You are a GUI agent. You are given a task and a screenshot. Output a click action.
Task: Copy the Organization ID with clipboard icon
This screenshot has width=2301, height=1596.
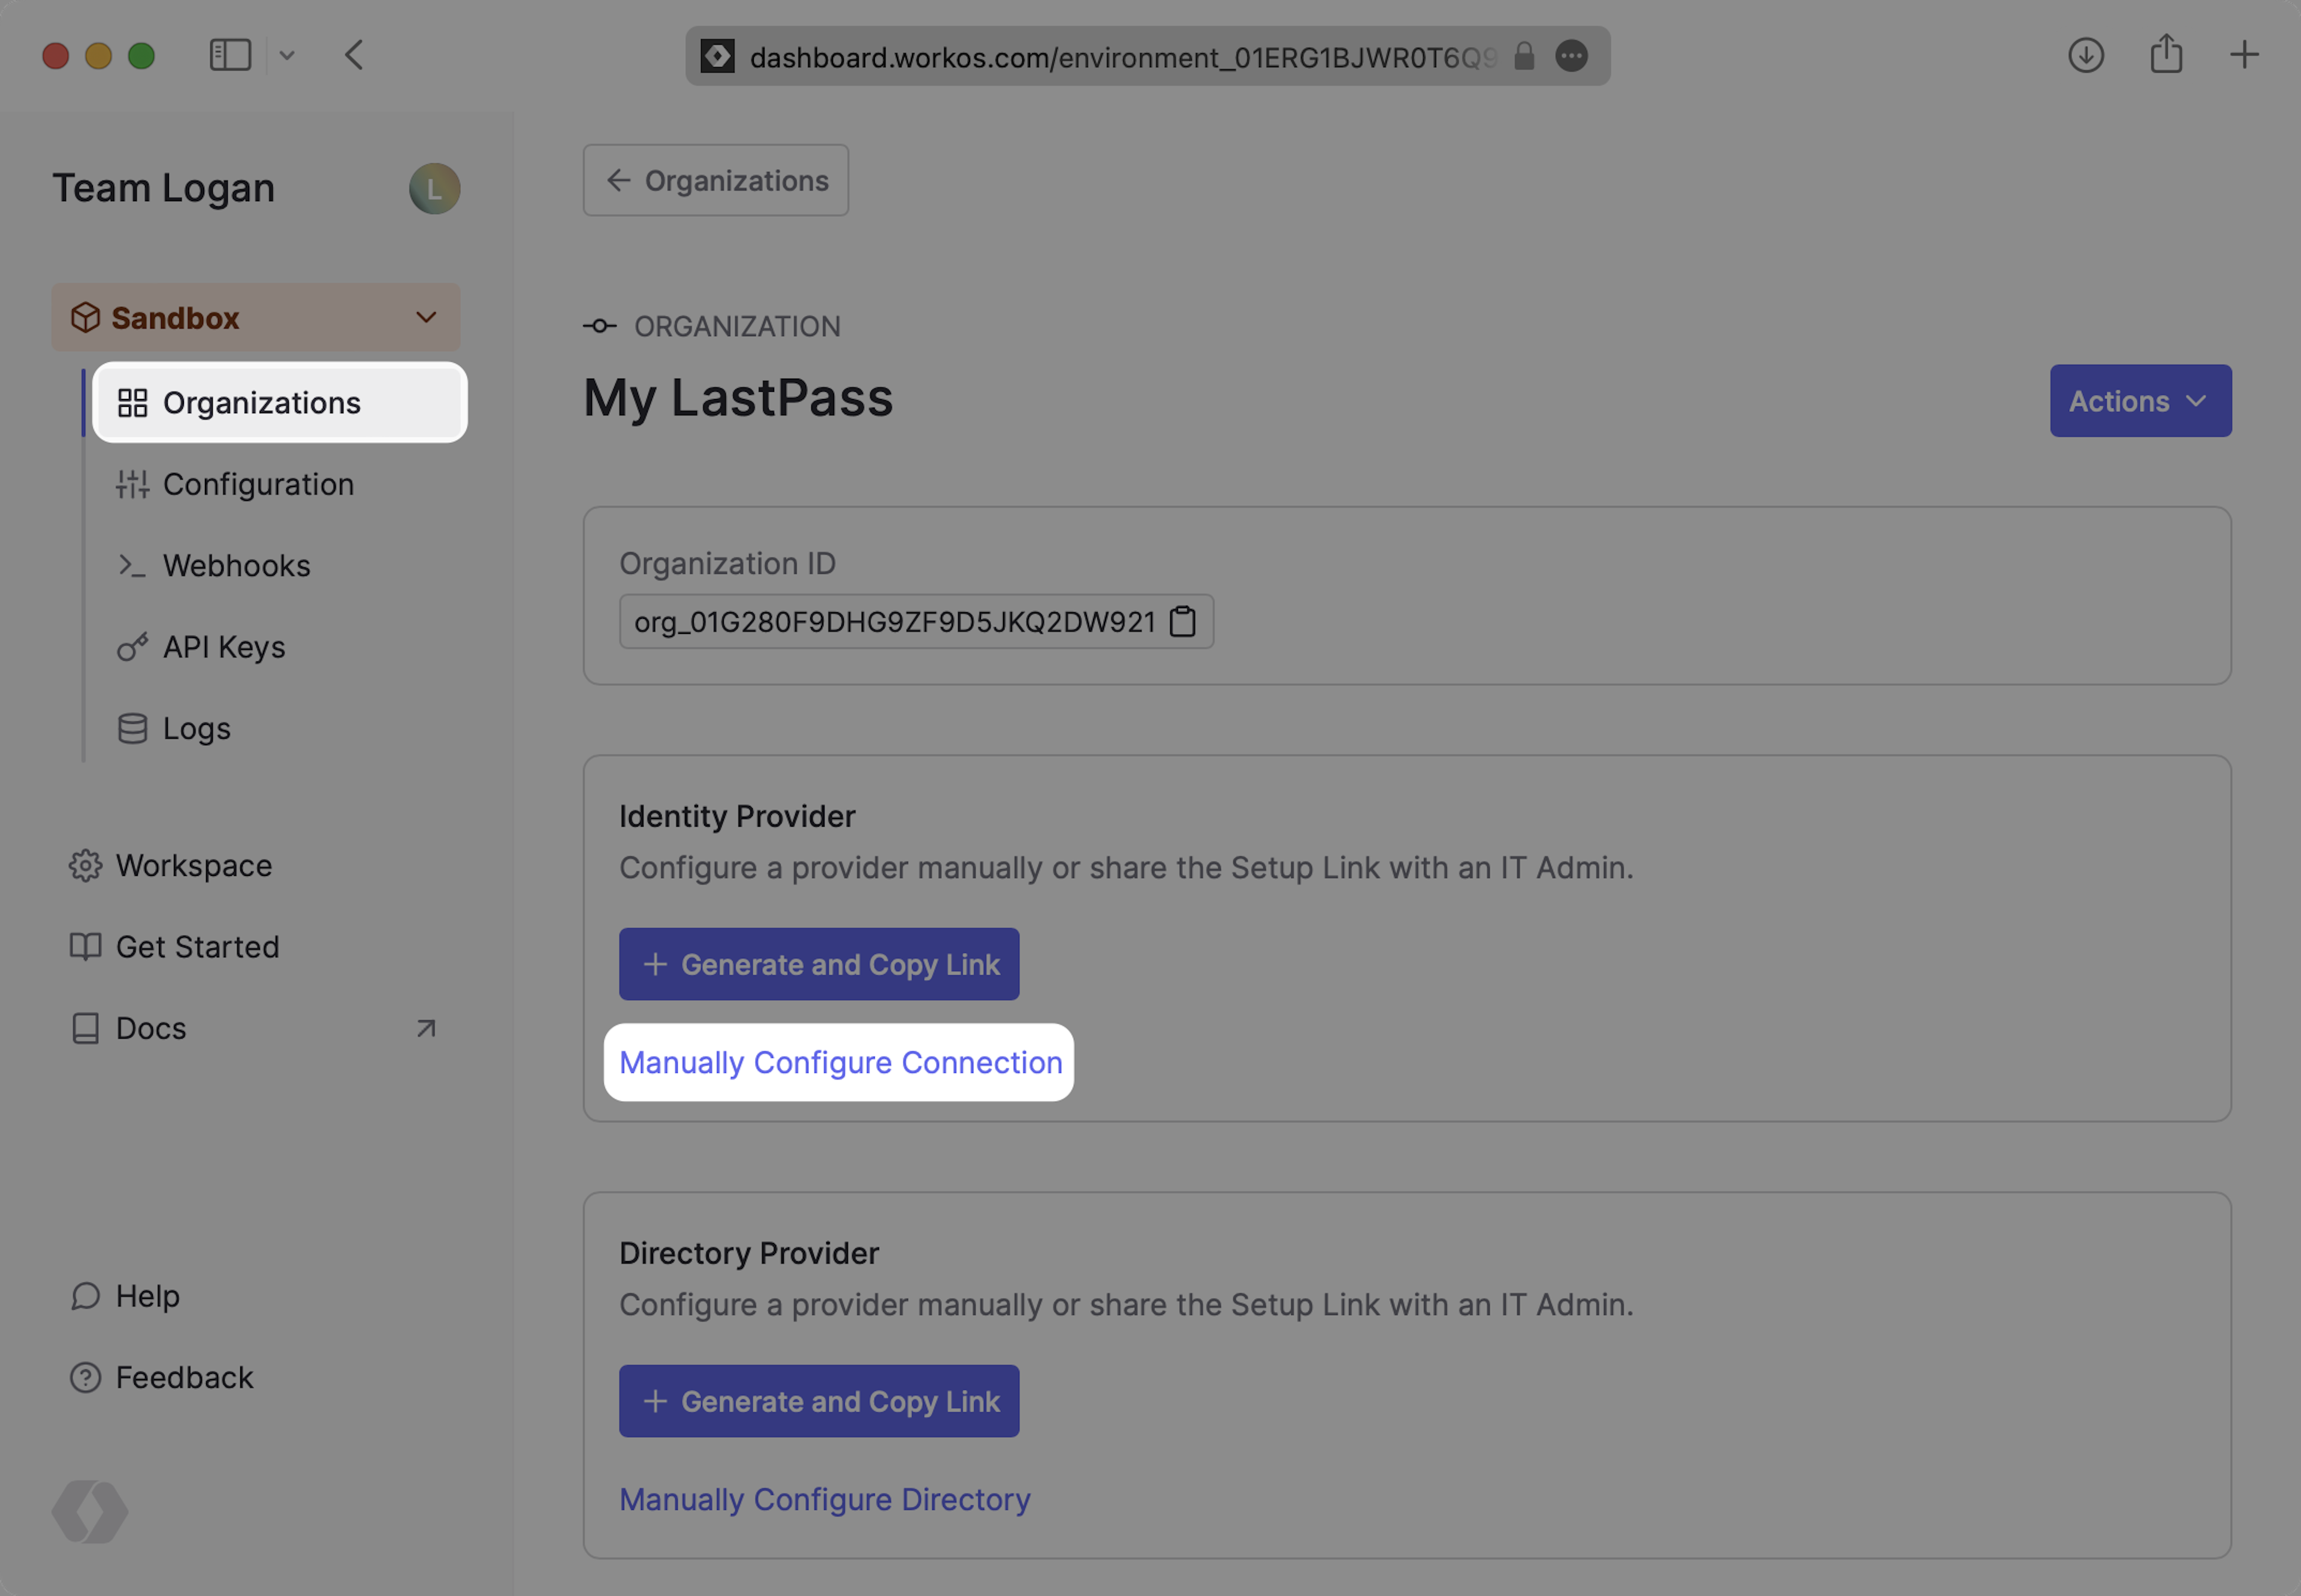pos(1182,621)
